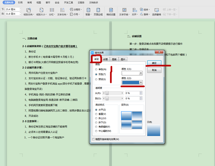This screenshot has height=166, width=215.
Task: Open manuscript paper settings (稿纸设置)
Action: (x=111, y=12)
